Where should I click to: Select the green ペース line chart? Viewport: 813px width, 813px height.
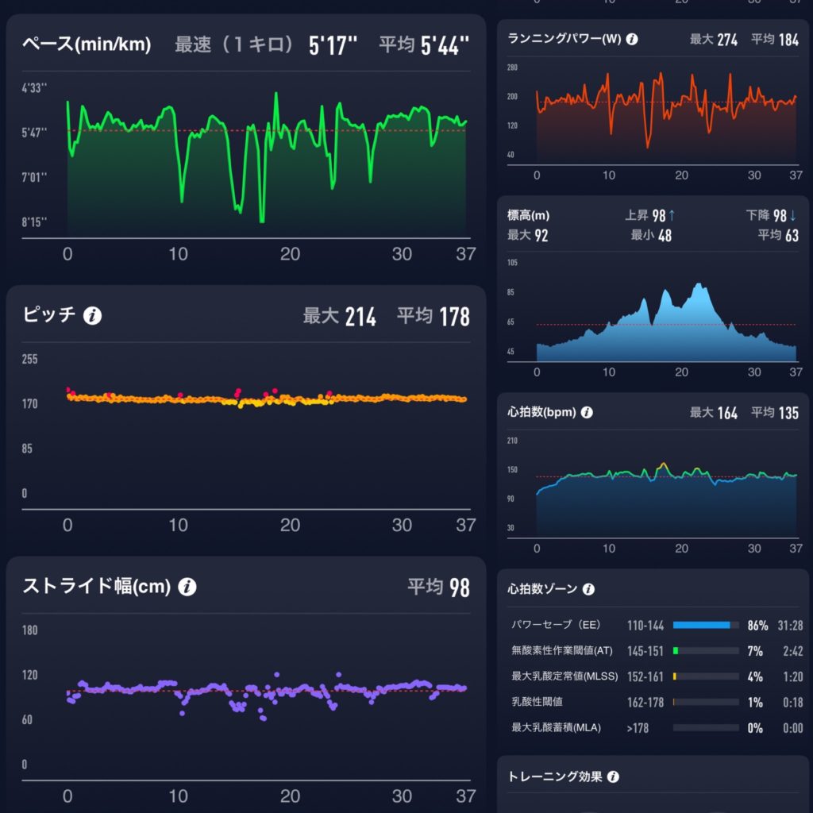click(x=266, y=159)
